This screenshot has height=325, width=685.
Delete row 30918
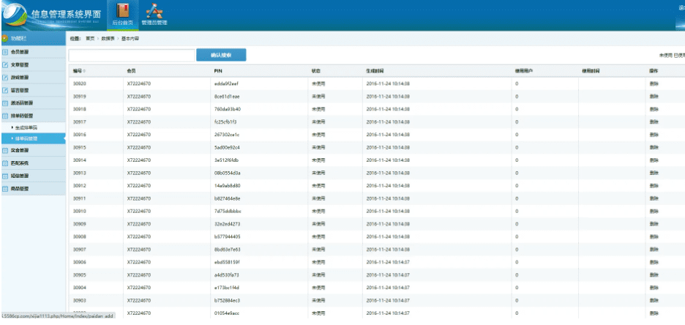[654, 109]
